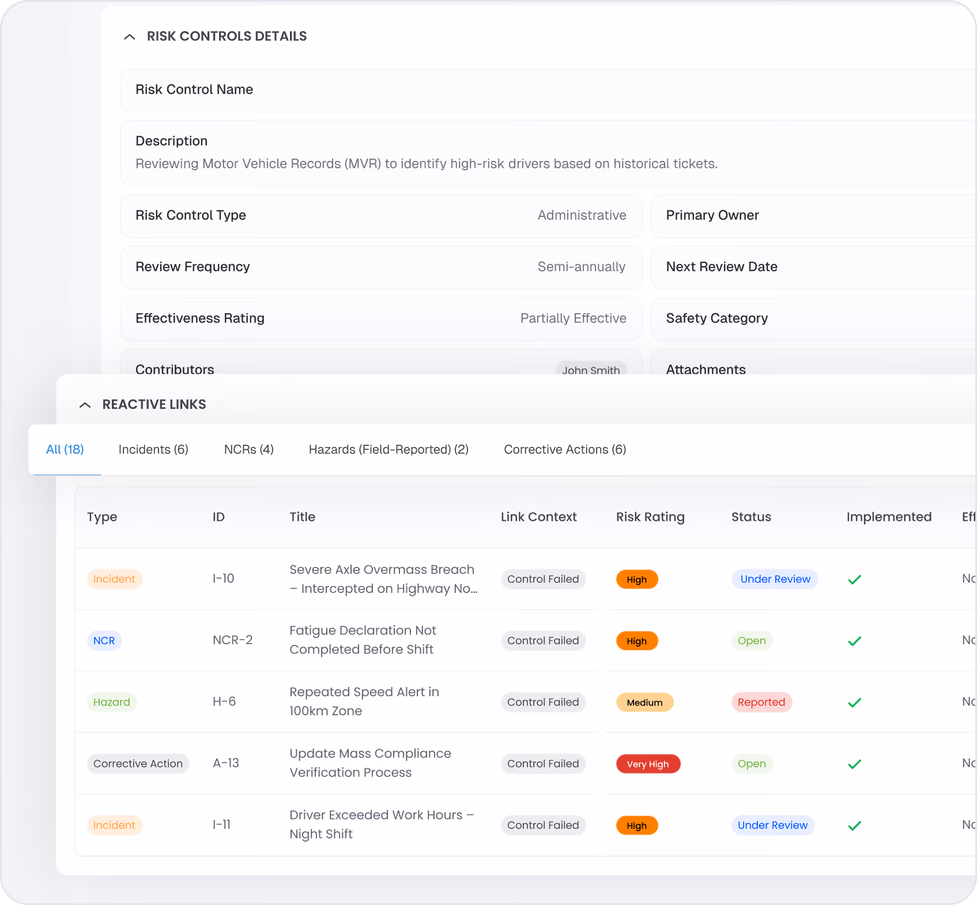
Task: Switch to the Incidents (6) tab
Action: tap(153, 449)
